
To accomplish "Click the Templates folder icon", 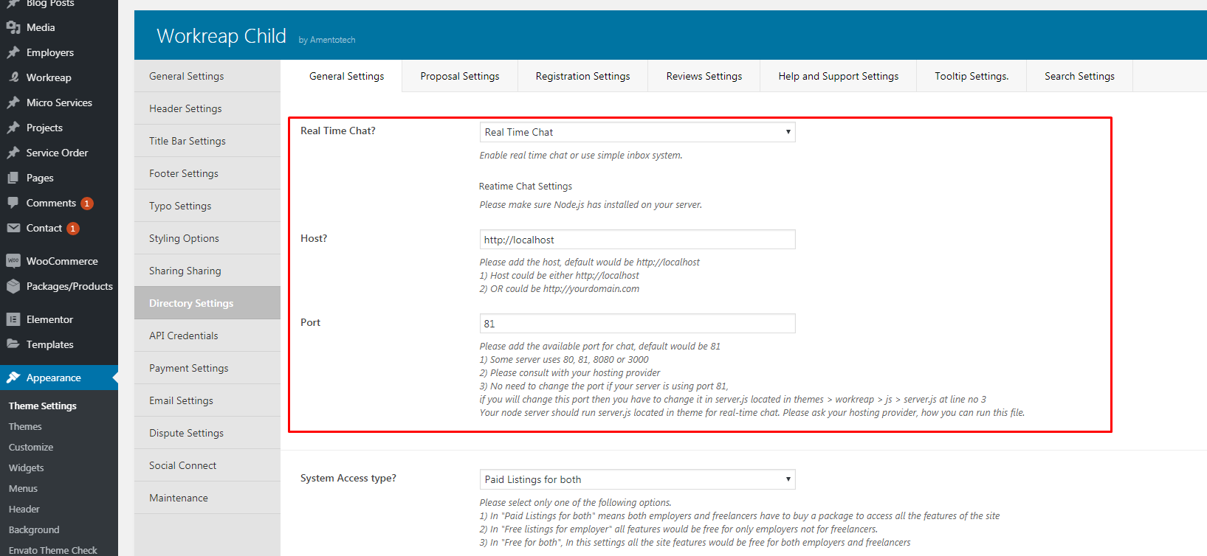I will 13,344.
